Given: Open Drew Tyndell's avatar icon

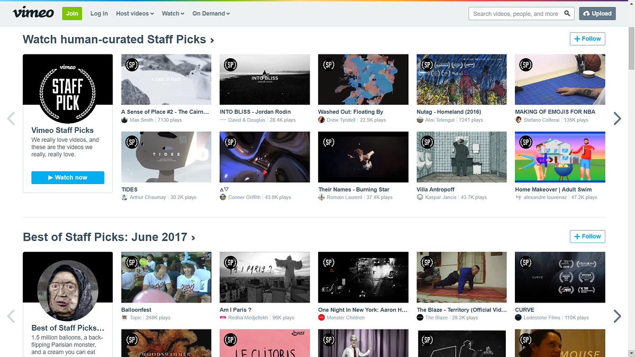Looking at the screenshot, I should tap(321, 120).
